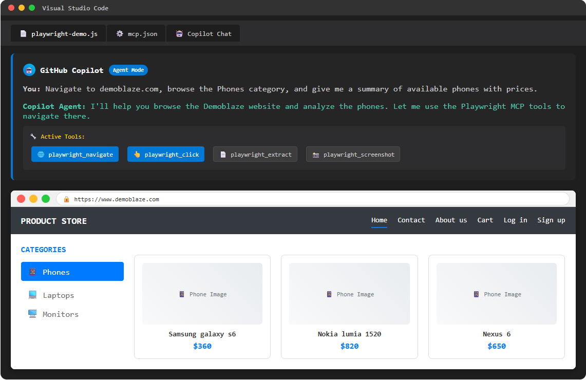Image resolution: width=586 pixels, height=380 pixels.
Task: Click the camera icon in playwright_screenshot
Action: tap(316, 155)
